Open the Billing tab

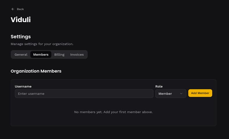59,54
